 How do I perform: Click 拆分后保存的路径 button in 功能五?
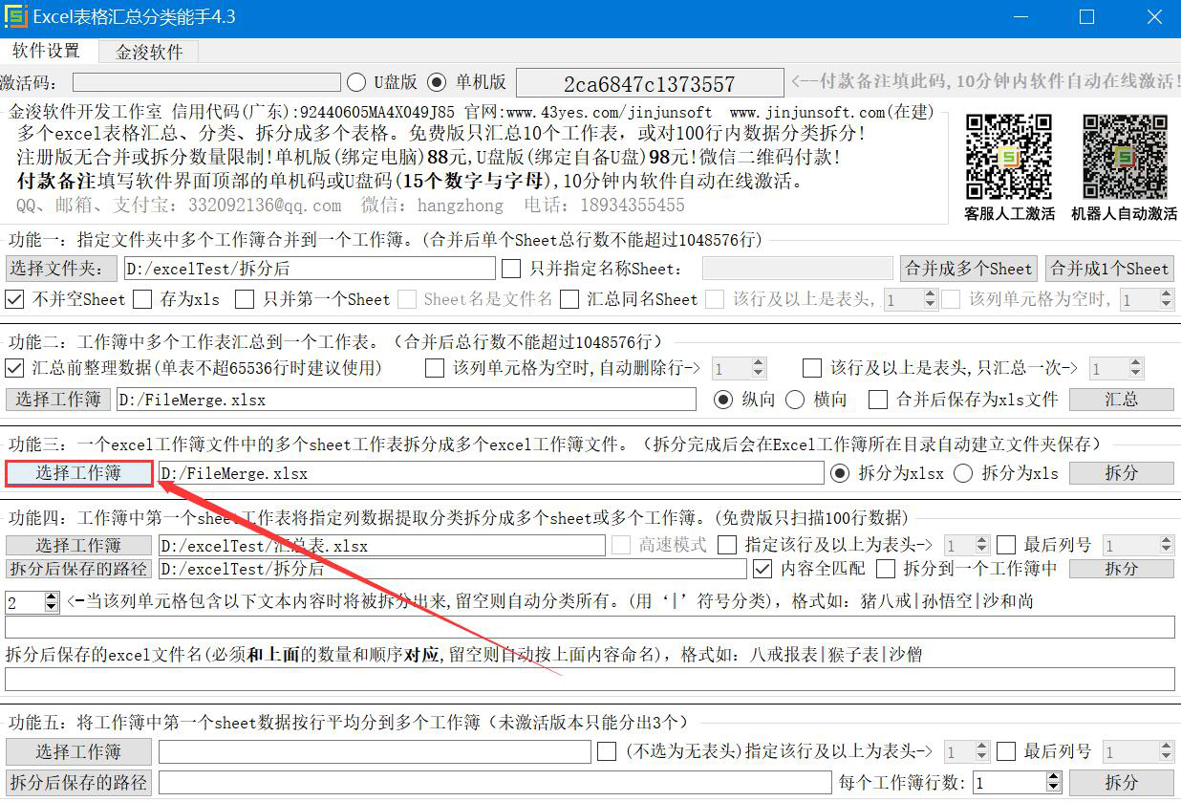[78, 782]
